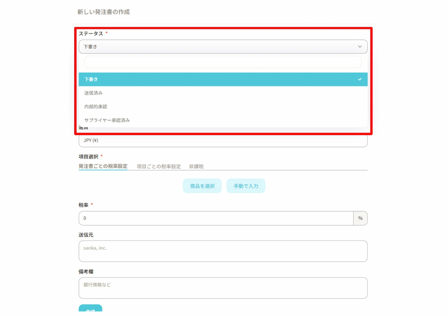This screenshot has height=316, width=448.
Task: Switch to 発注書ごとの税率設定 tab
Action: point(103,166)
